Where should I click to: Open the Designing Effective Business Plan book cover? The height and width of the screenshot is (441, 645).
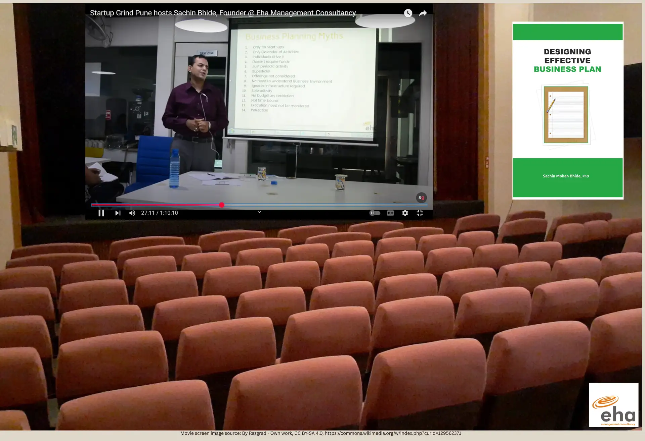568,111
